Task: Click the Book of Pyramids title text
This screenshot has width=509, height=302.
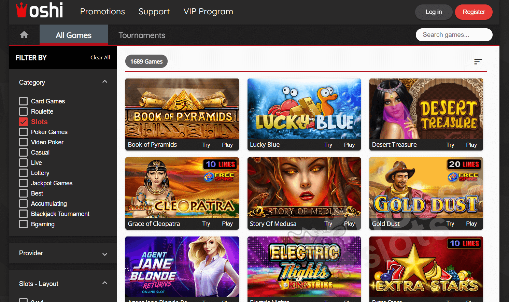Action: (x=152, y=145)
